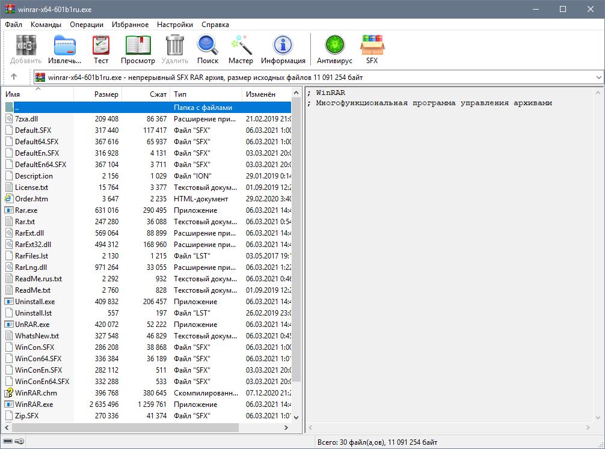
Task: Open the Настройки menu
Action: pos(174,25)
